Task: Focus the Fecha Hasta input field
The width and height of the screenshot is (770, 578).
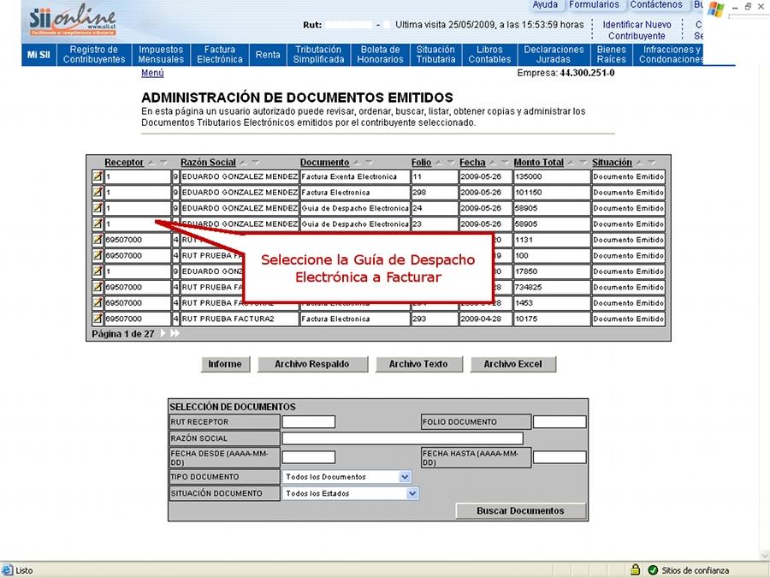Action: pyautogui.click(x=560, y=457)
